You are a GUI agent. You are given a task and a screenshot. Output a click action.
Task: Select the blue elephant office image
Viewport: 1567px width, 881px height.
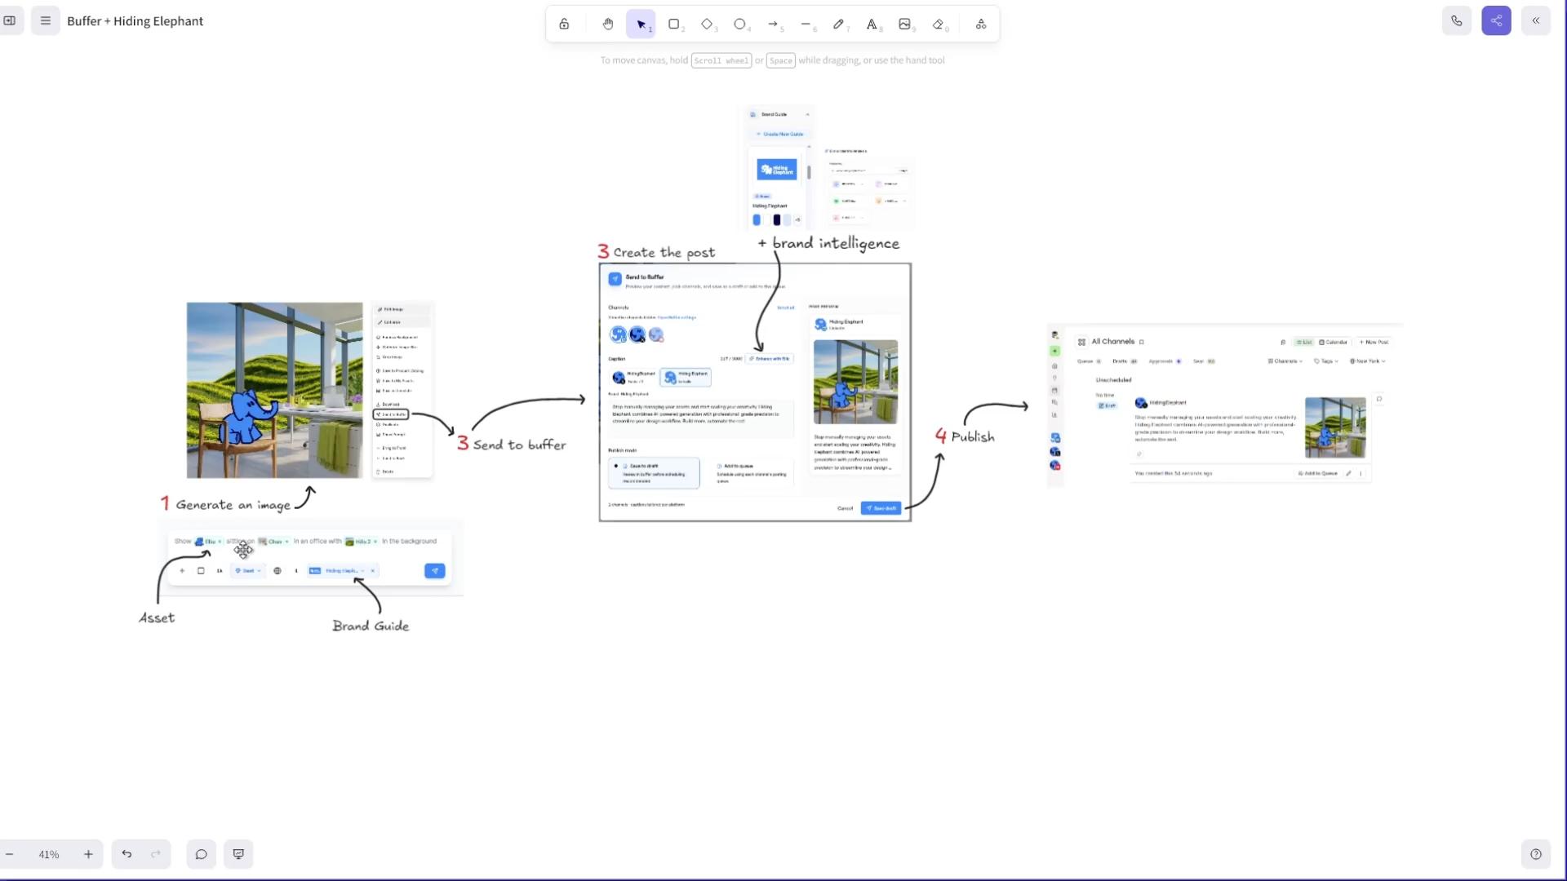(274, 390)
